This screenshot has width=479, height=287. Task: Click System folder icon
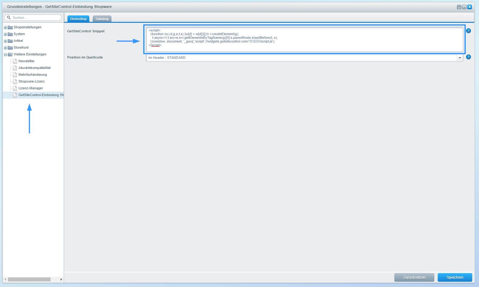pyautogui.click(x=10, y=34)
